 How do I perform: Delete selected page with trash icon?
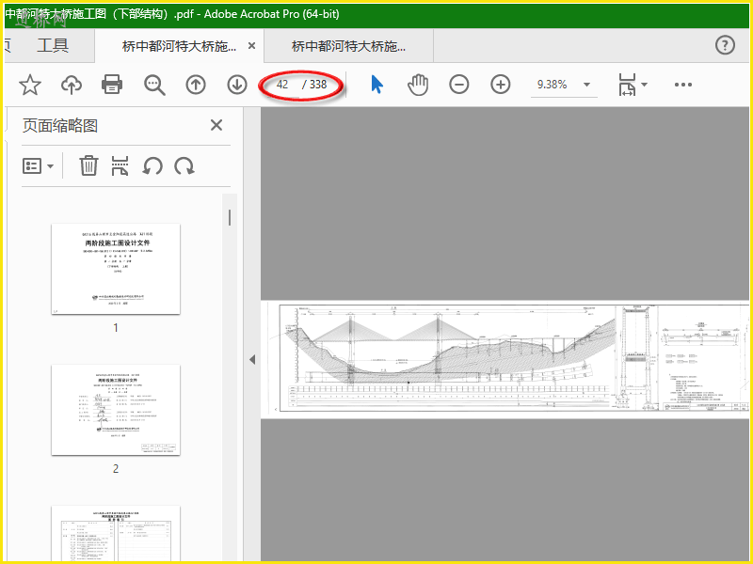(x=88, y=166)
